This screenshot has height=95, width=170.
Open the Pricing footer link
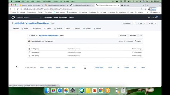click(110, 68)
